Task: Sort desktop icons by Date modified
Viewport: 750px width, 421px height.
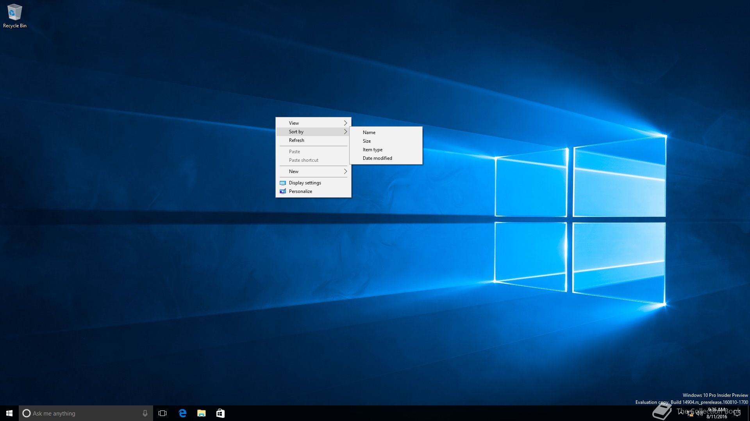Action: [x=386, y=158]
